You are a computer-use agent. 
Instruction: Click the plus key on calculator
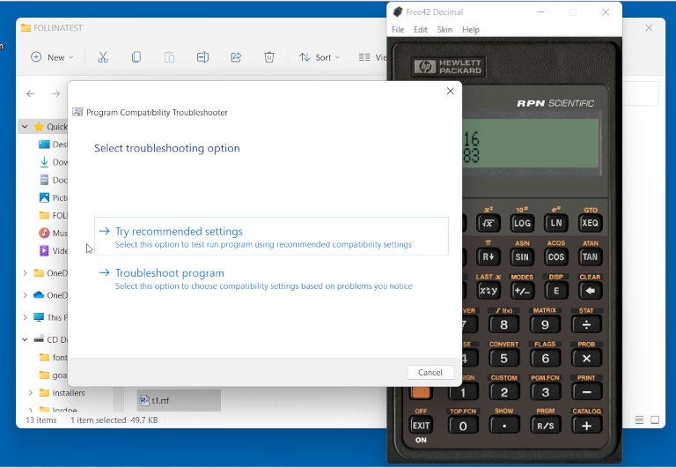pos(586,426)
